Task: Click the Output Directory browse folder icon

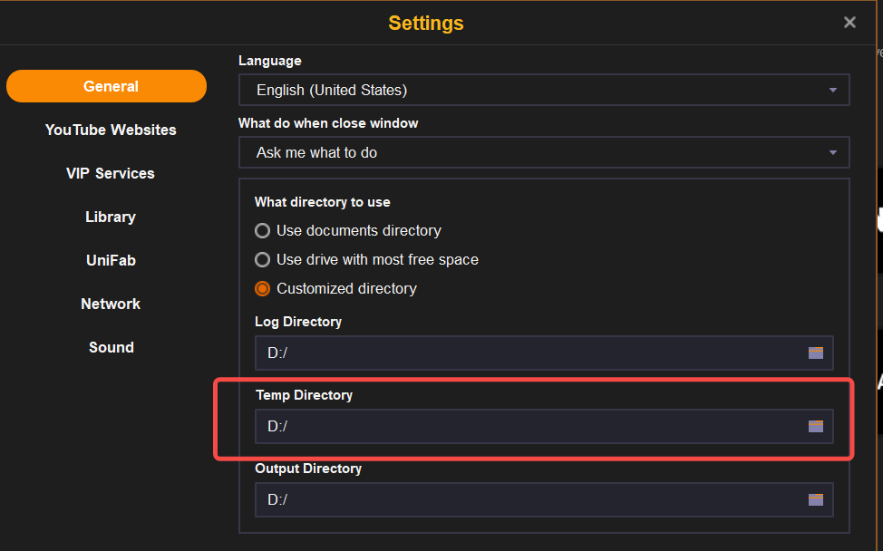Action: [x=816, y=499]
